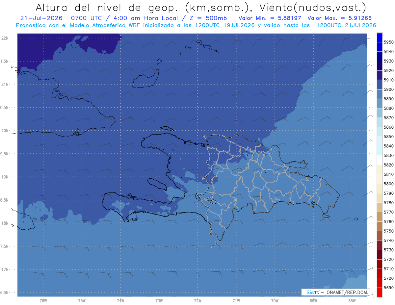Click the legend swatch between 5890 and 5880
Image resolution: width=395 pixels, height=305 pixels.
[x=380, y=103]
